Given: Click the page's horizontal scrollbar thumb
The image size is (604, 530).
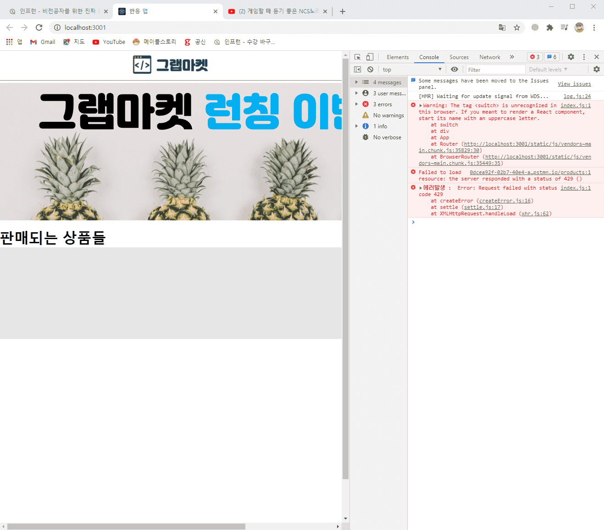Looking at the screenshot, I should (x=126, y=526).
